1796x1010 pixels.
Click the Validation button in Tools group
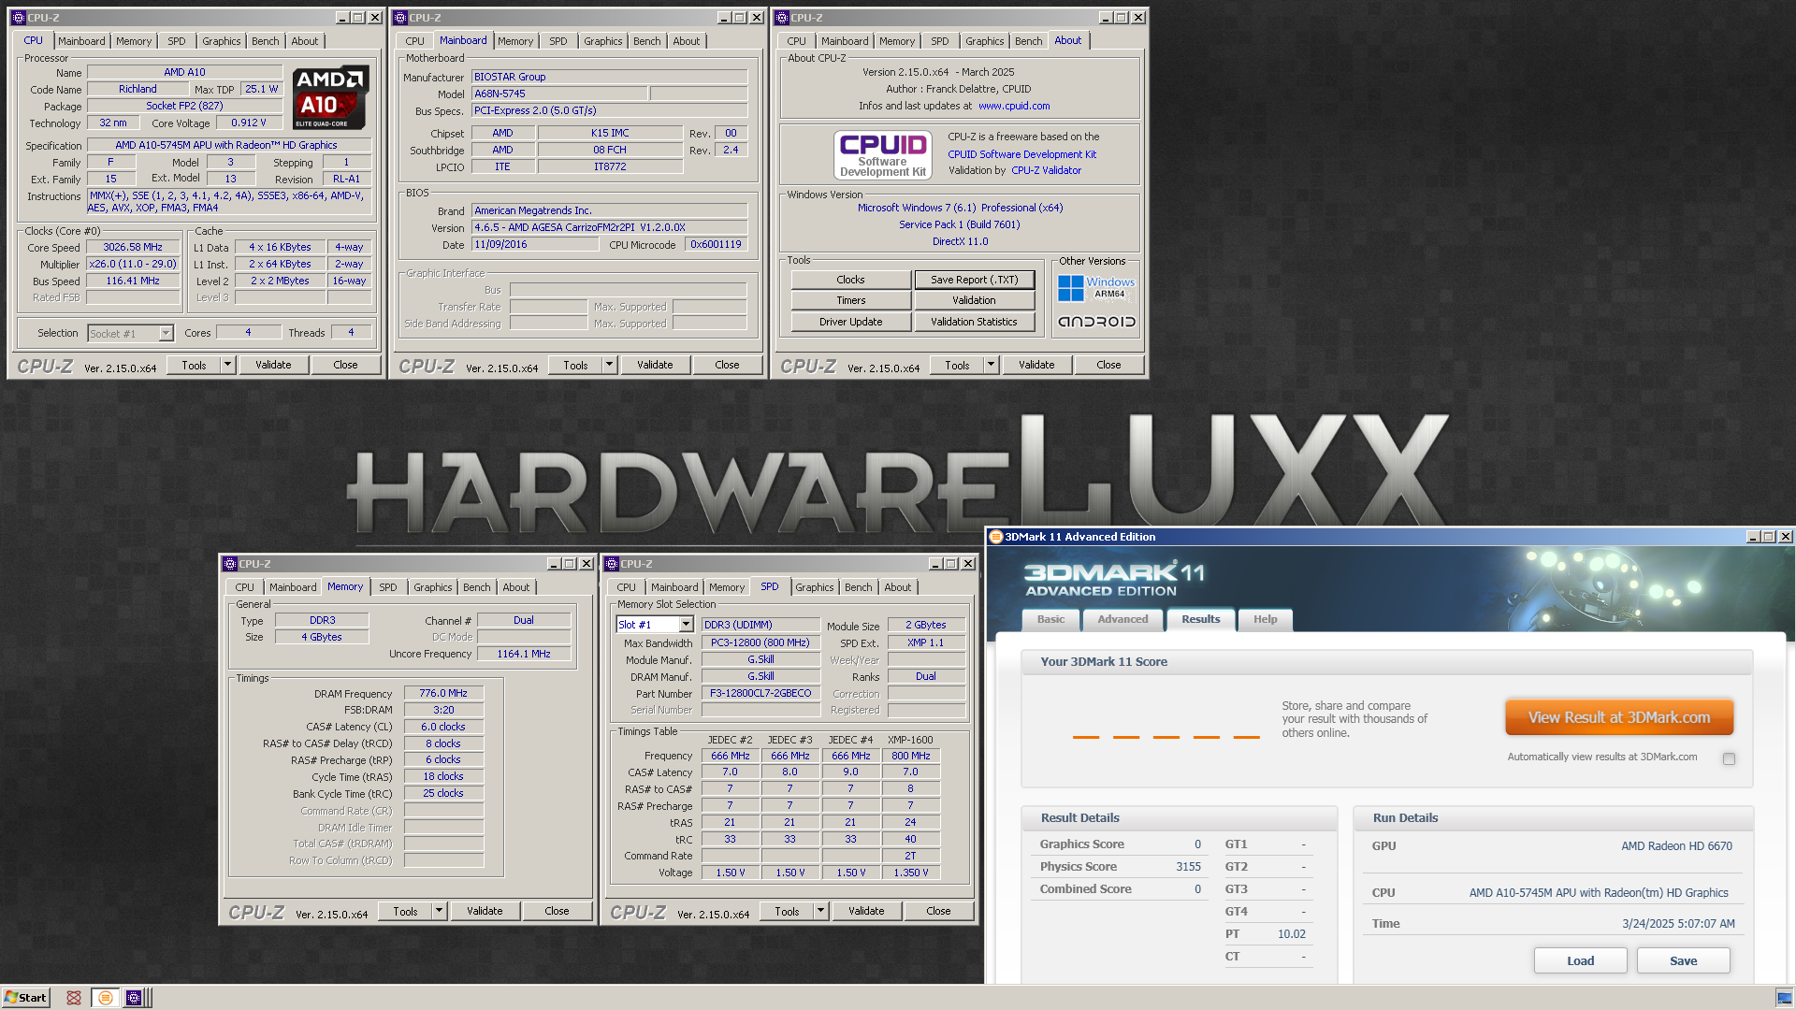click(x=974, y=300)
